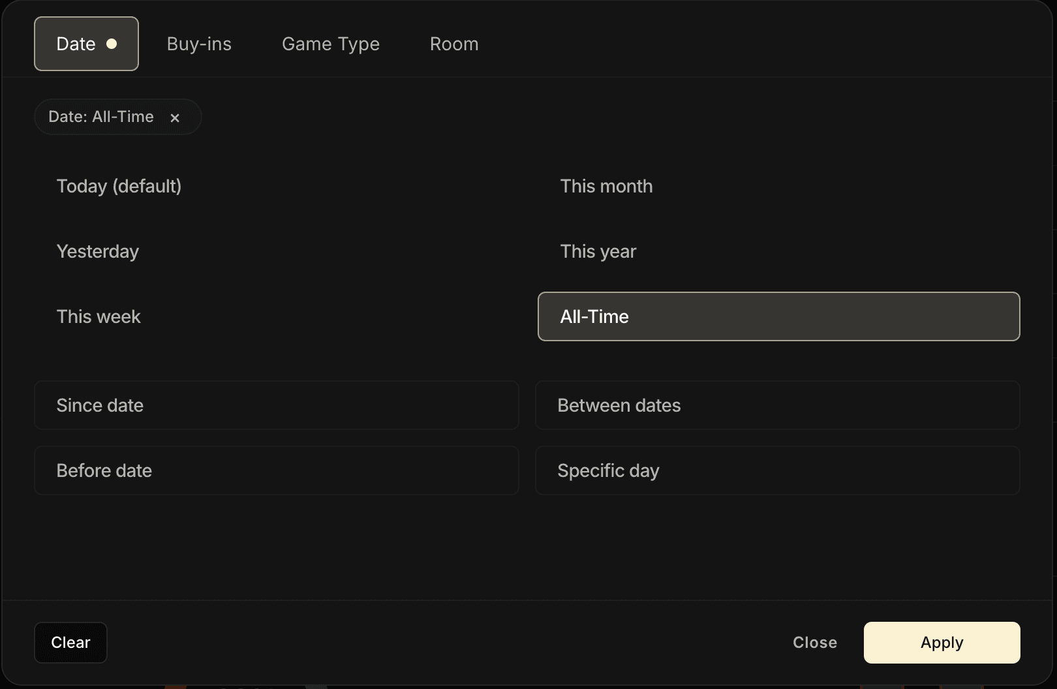Pick This month date option
This screenshot has height=689, width=1057.
point(606,186)
